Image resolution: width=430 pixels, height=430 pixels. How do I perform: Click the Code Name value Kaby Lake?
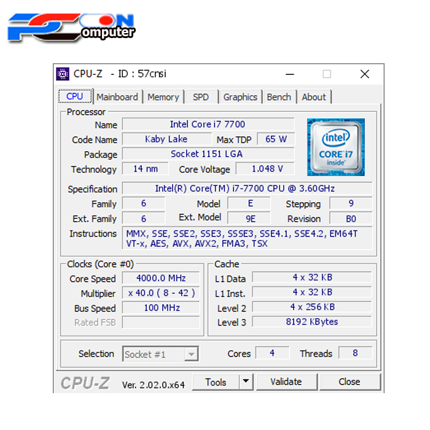pos(166,139)
